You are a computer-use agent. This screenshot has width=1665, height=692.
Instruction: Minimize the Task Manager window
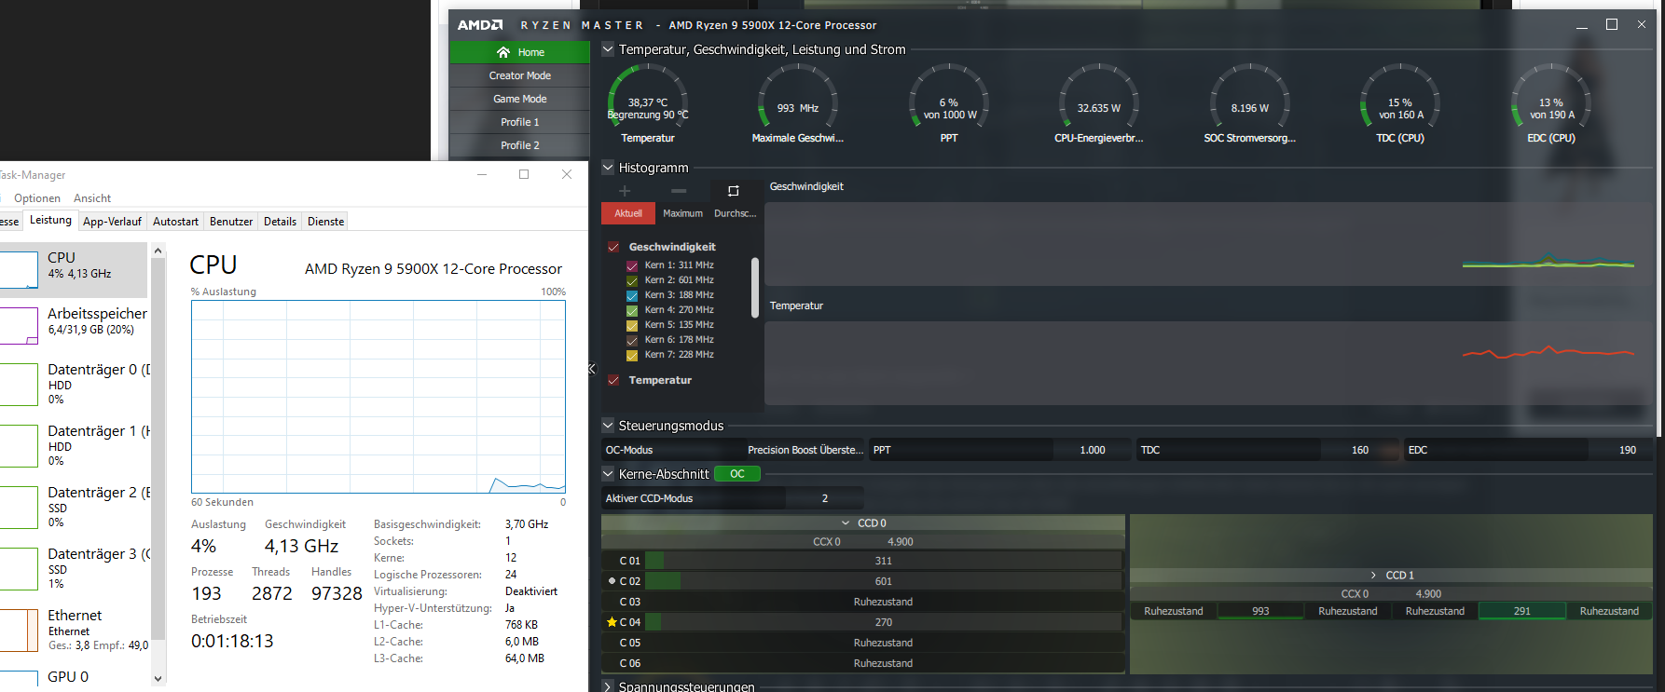click(482, 174)
